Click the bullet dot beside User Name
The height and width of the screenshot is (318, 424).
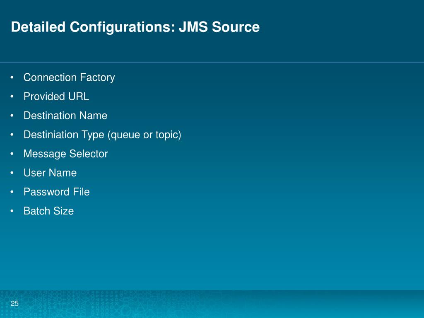14,173
